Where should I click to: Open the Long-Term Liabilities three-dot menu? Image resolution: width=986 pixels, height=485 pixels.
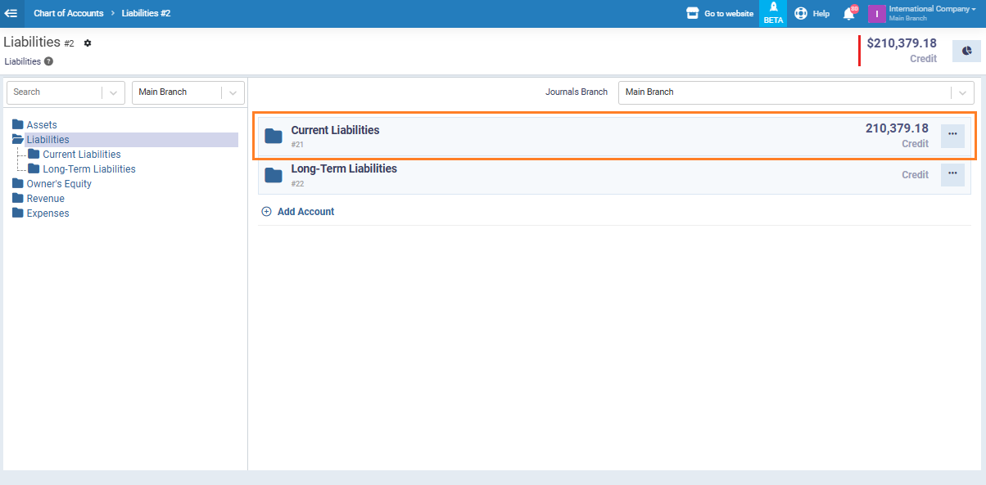pos(952,174)
